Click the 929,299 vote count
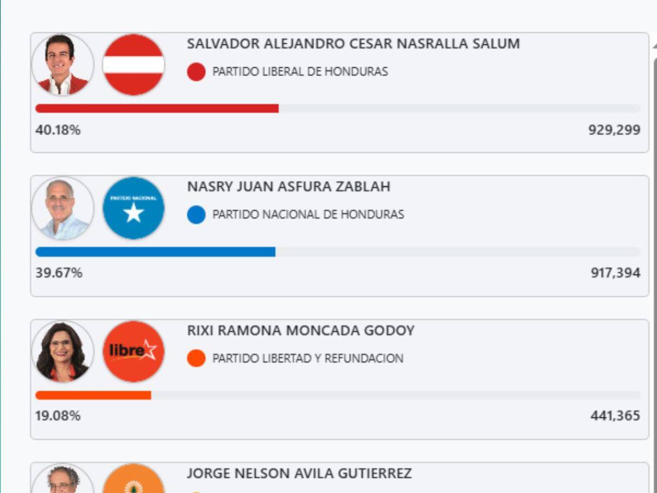The width and height of the screenshot is (657, 493). pyautogui.click(x=614, y=130)
